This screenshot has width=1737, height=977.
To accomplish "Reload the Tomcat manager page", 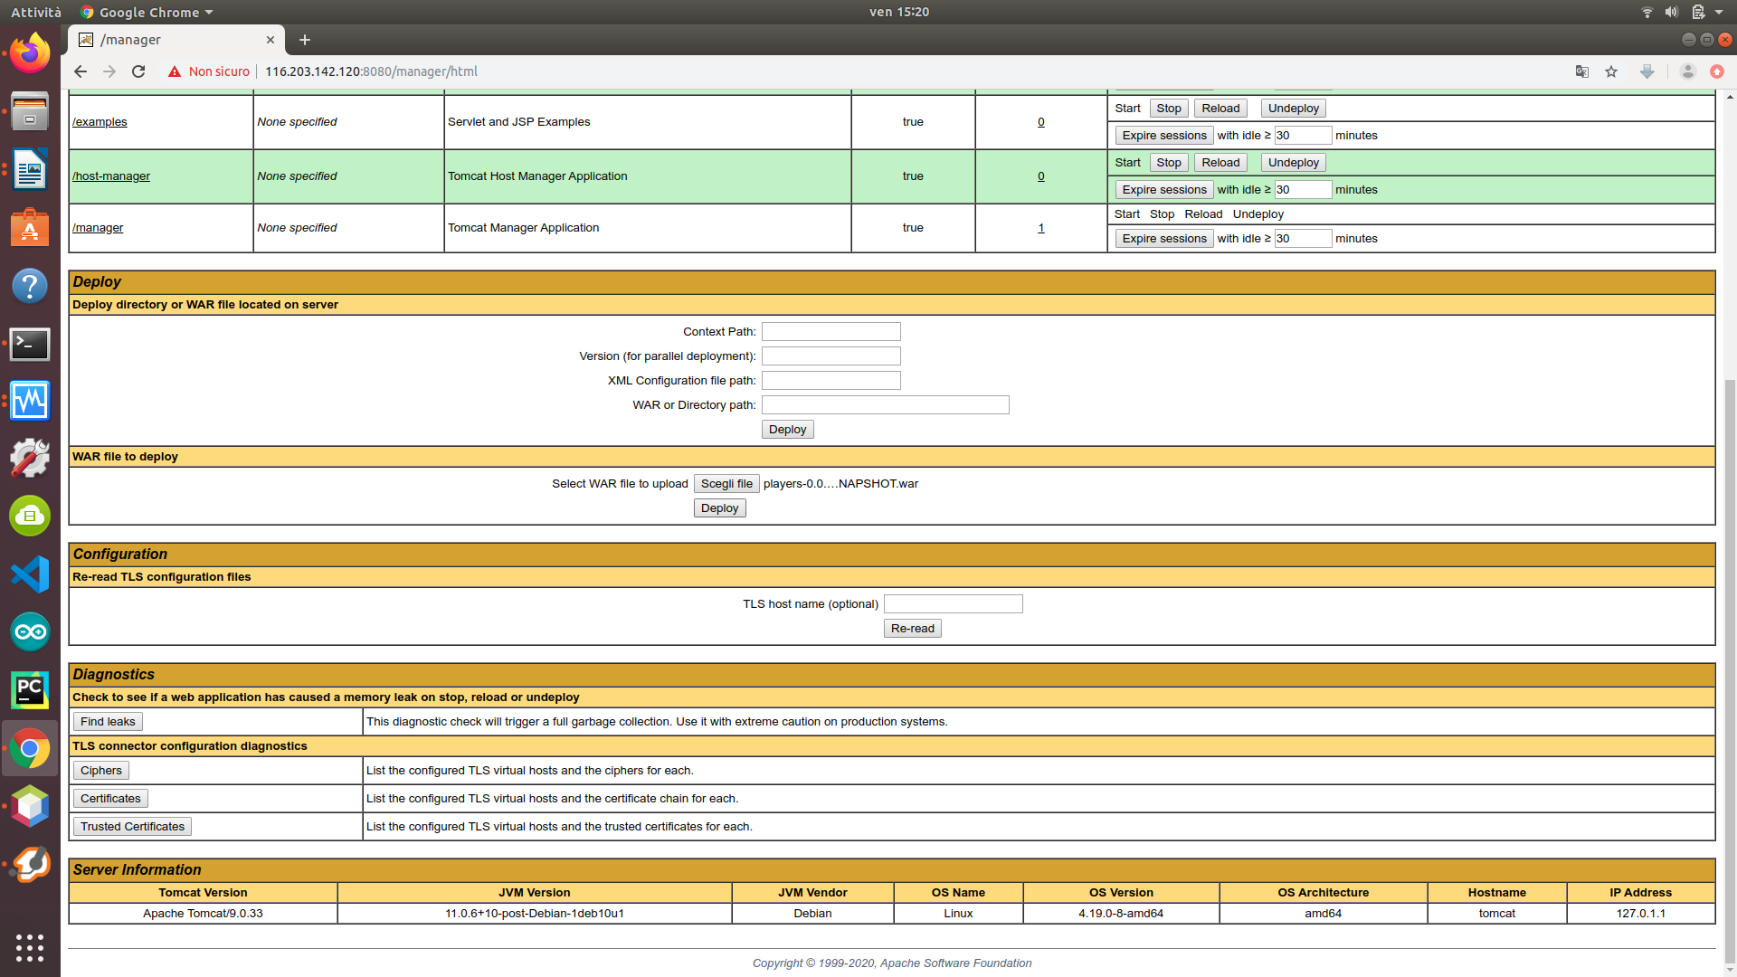I will coord(138,71).
